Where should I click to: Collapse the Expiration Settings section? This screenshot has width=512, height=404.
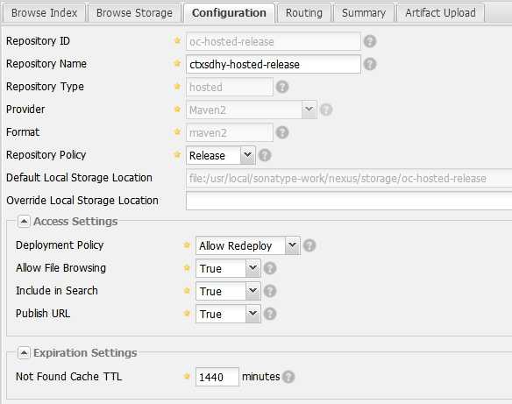tap(24, 353)
